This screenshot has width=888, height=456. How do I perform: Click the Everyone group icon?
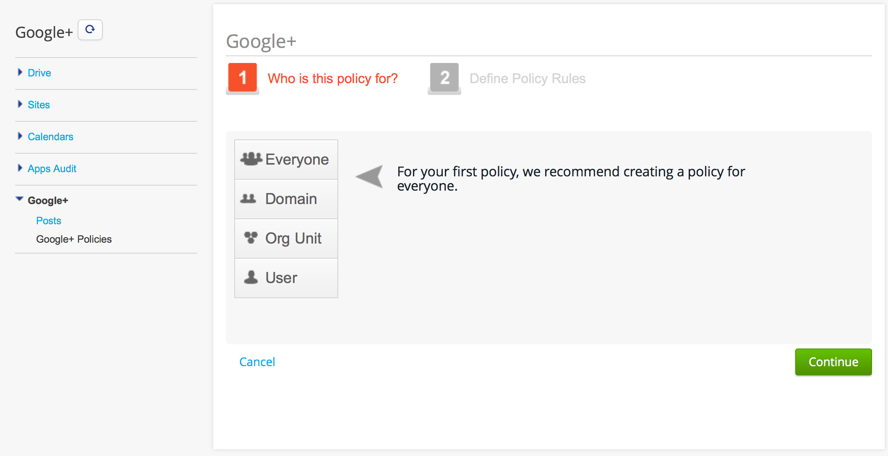(251, 159)
